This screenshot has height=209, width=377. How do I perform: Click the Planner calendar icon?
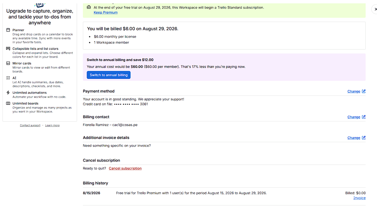pos(8,30)
